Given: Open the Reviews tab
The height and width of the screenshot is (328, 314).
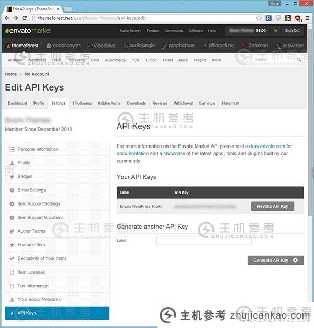Looking at the screenshot, I should pyautogui.click(x=160, y=103).
